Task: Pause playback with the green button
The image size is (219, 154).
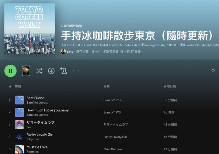Action: (10, 71)
